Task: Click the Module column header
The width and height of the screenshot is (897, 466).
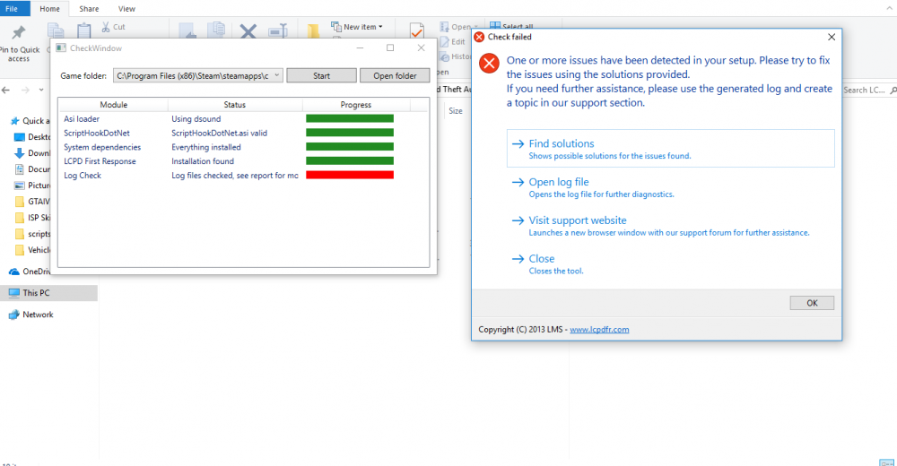Action: coord(113,105)
